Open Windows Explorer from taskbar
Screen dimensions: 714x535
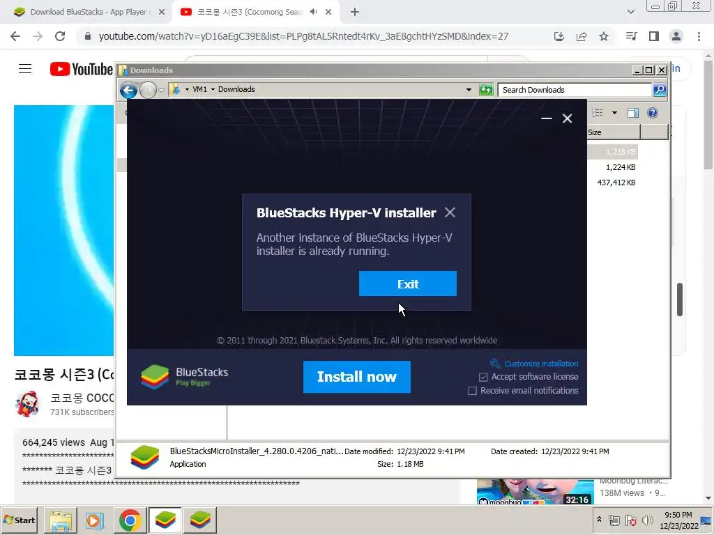[61, 520]
